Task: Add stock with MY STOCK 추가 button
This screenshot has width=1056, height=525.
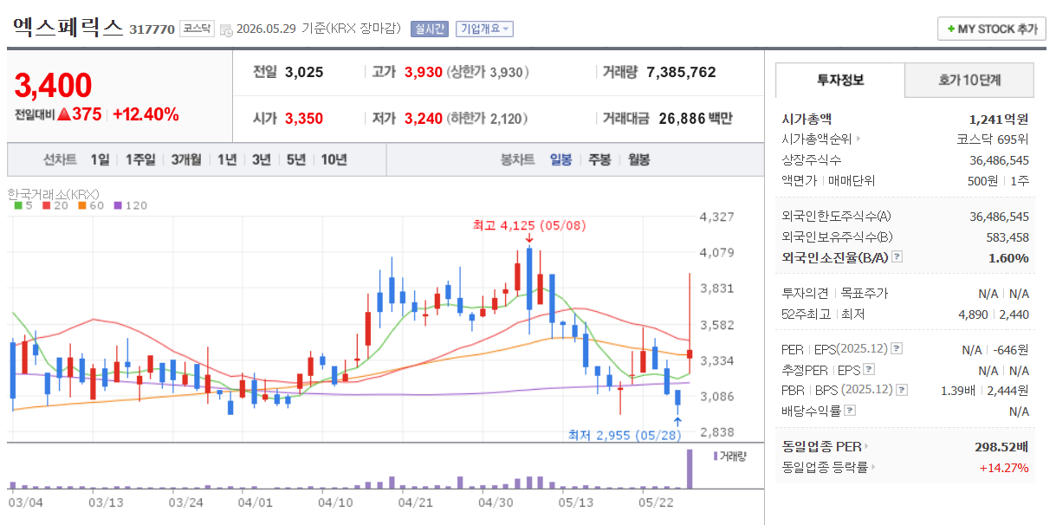Action: pyautogui.click(x=992, y=29)
